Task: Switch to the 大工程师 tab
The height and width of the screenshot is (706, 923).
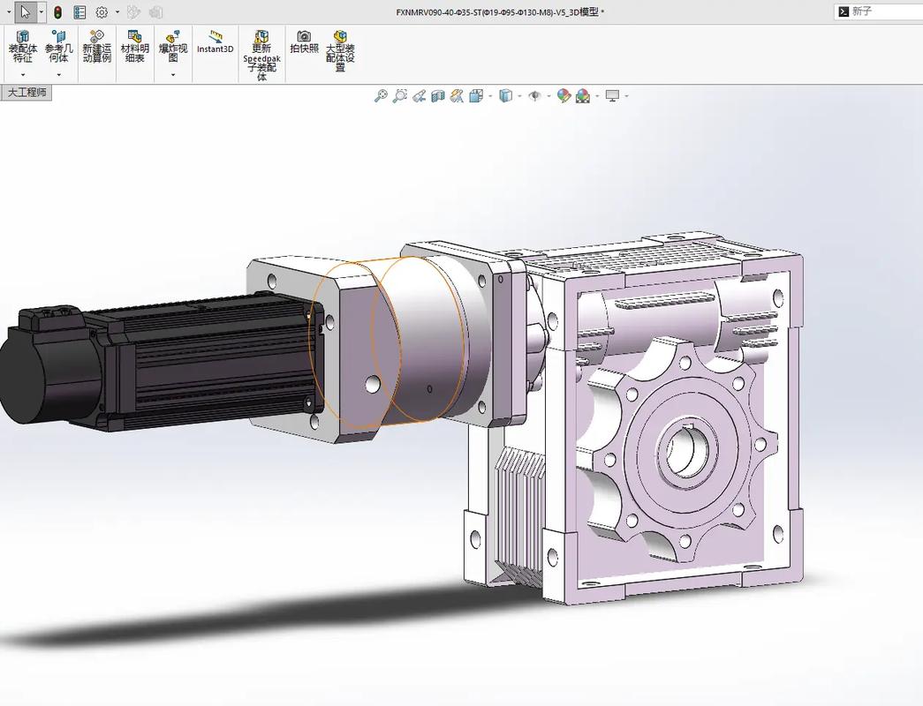Action: tap(26, 93)
